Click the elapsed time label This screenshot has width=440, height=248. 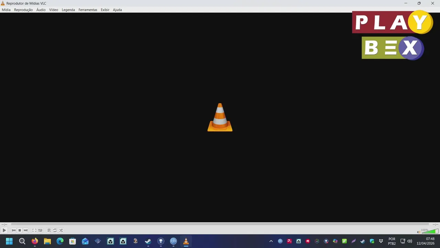pos(4,224)
